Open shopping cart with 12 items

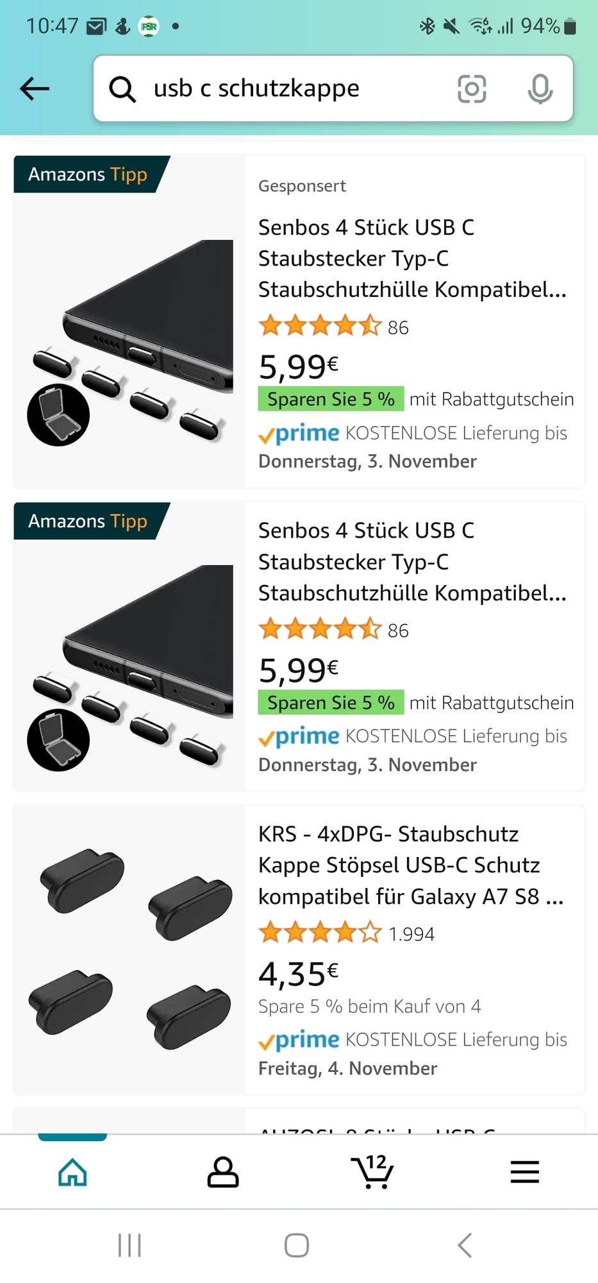[x=372, y=1172]
